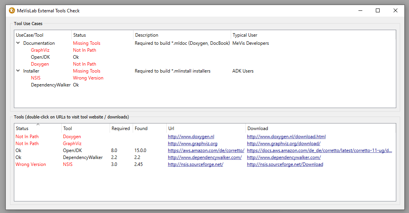Open the GraphViz download link
Image resolution: width=409 pixels, height=213 pixels.
click(x=283, y=144)
